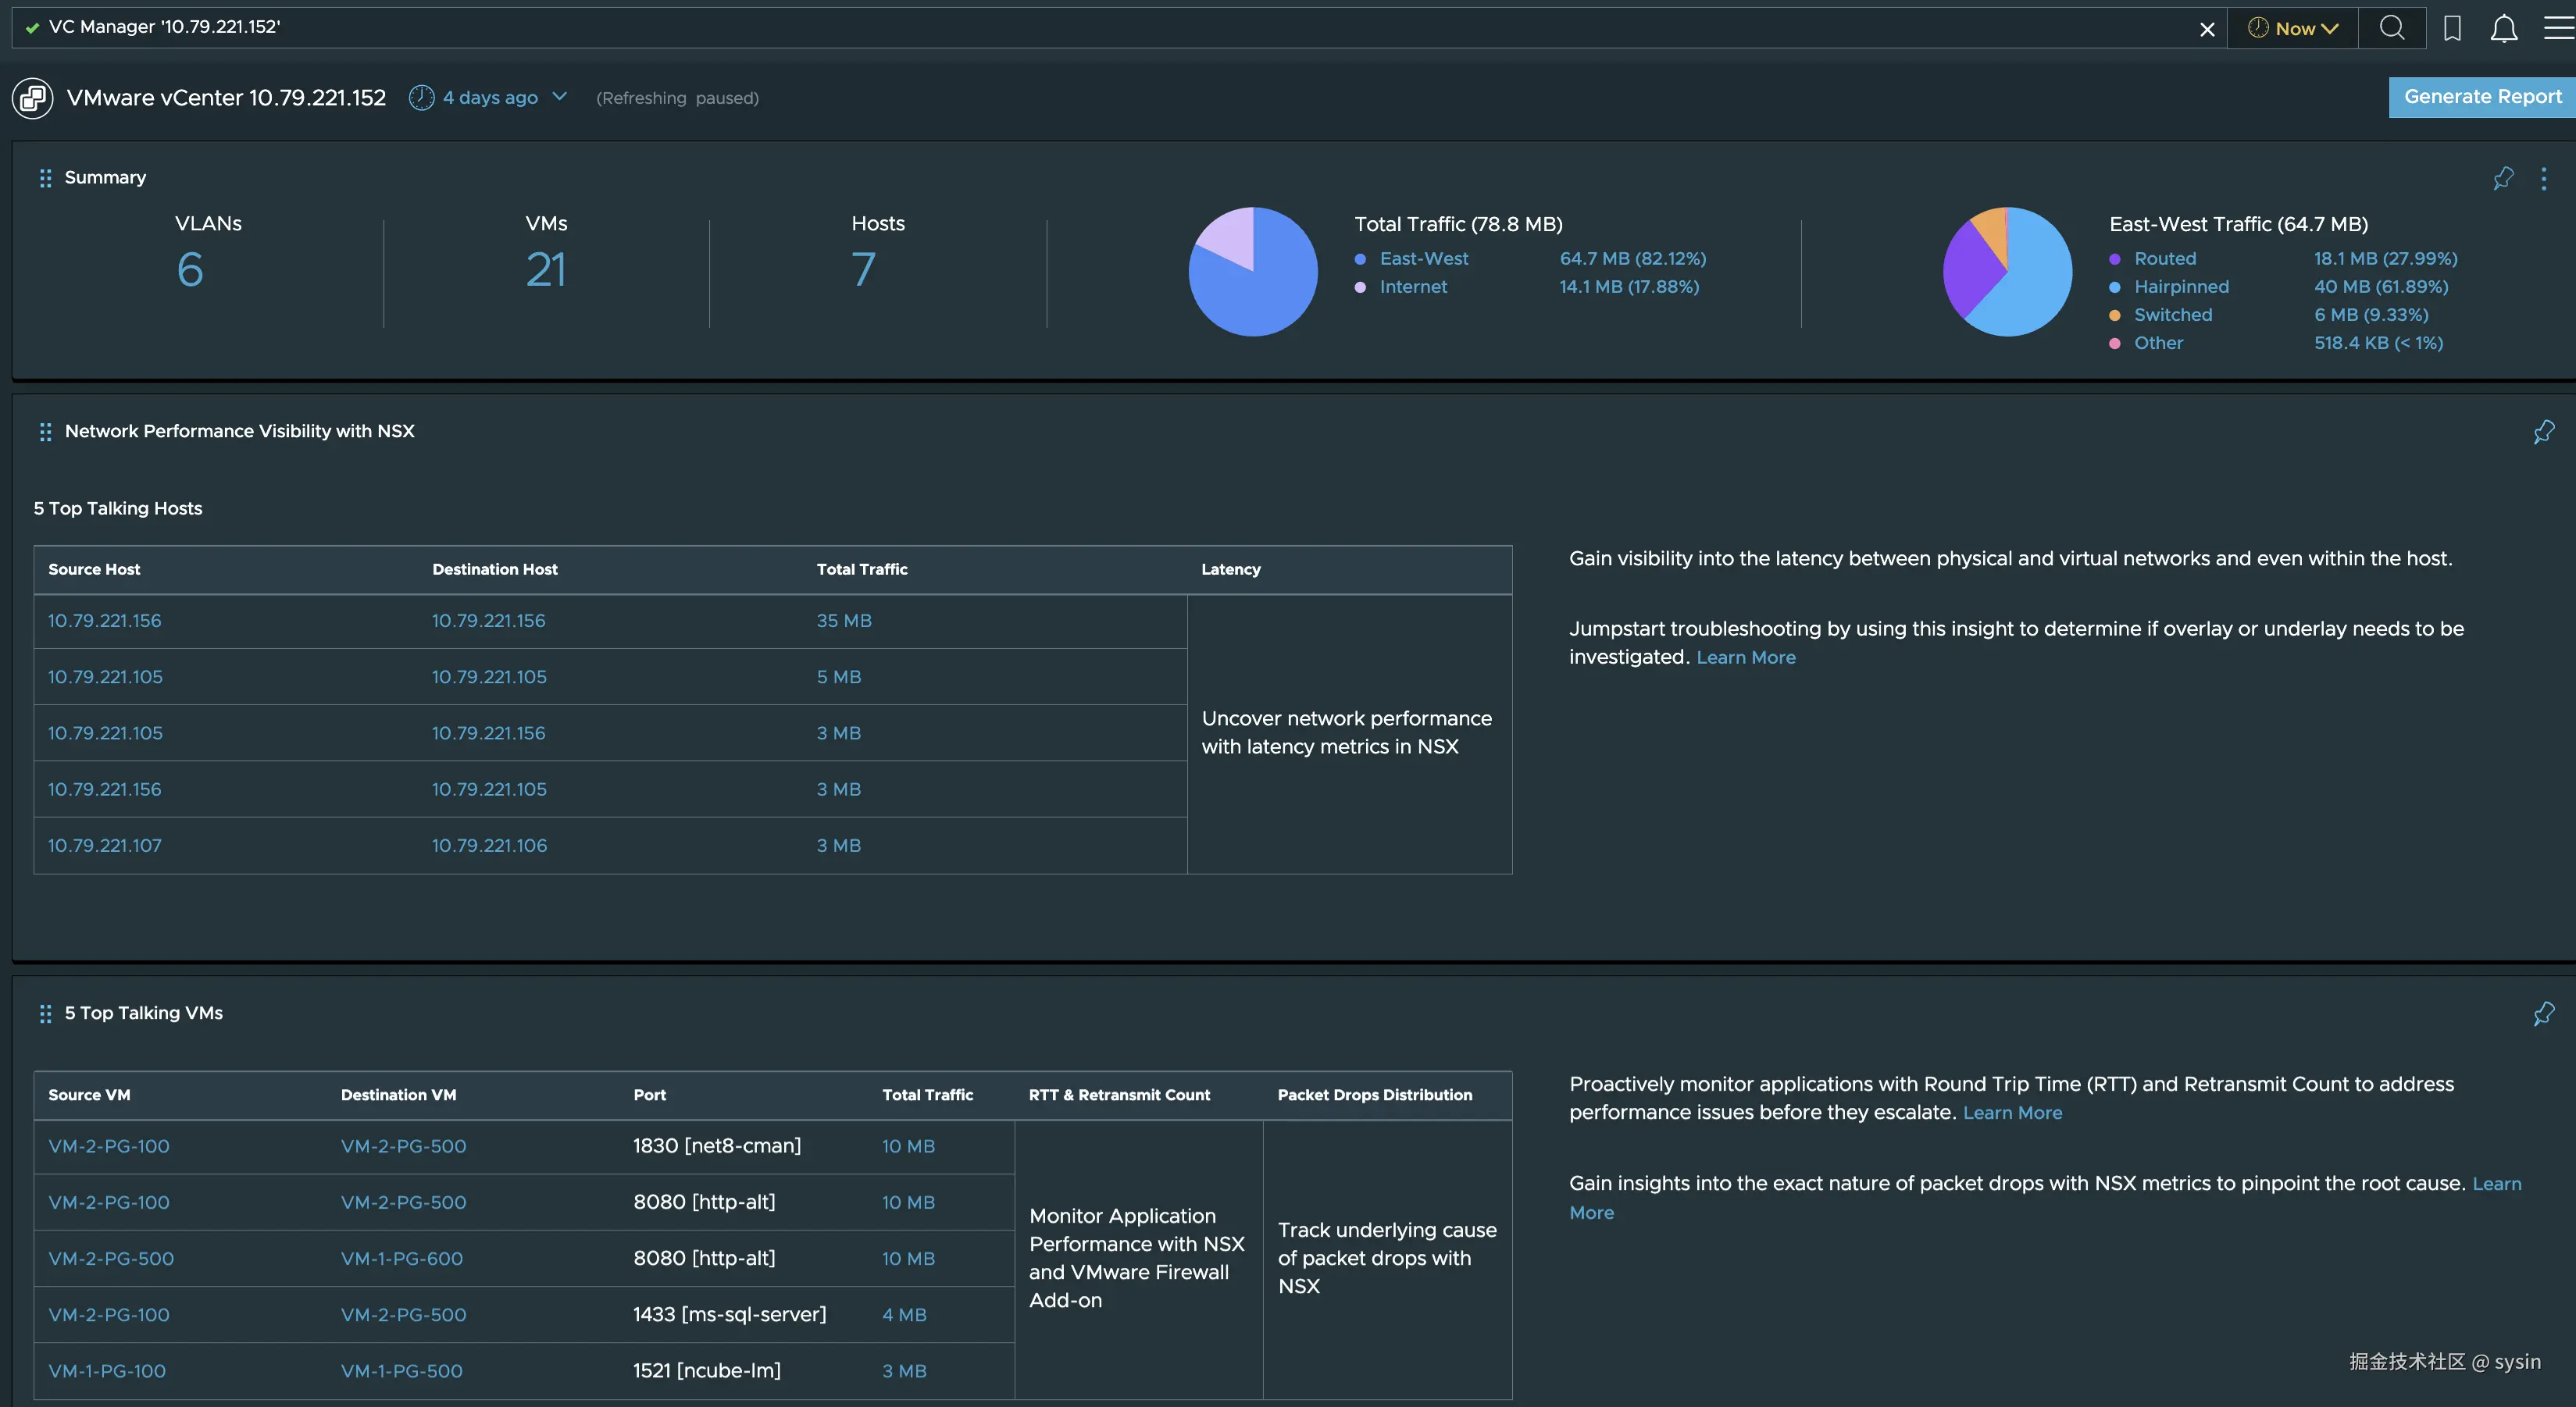Screen dimensions: 2576x1407
Task: Open the hamburger main menu
Action: [2557, 28]
